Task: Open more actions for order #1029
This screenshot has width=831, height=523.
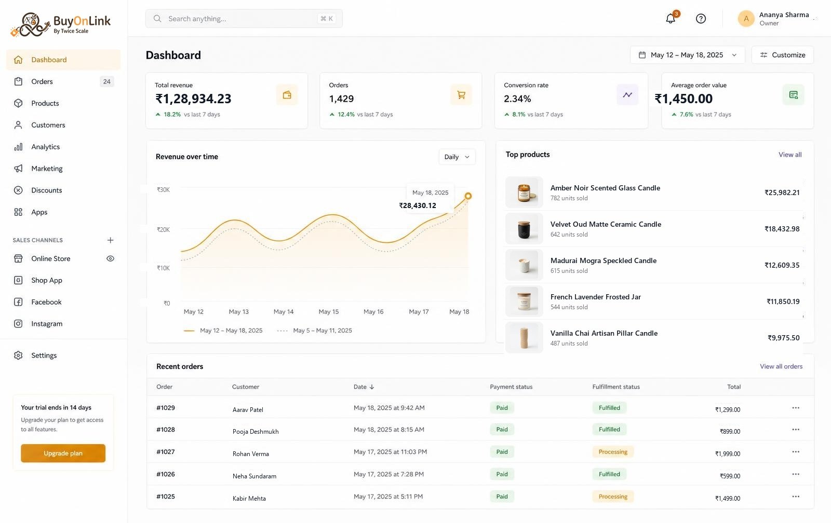Action: (x=795, y=408)
